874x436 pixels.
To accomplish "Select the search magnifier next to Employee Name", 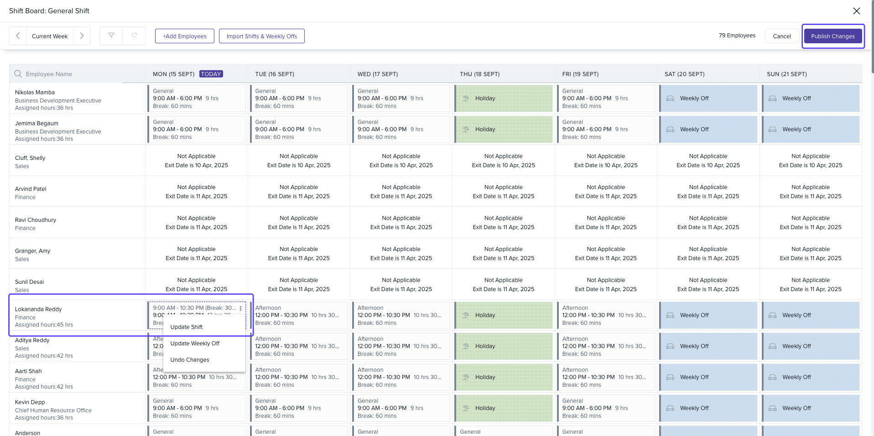I will [x=18, y=73].
